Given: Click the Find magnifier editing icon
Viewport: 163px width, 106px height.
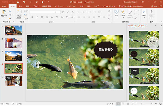Looking at the screenshot, I should [x=144, y=12].
